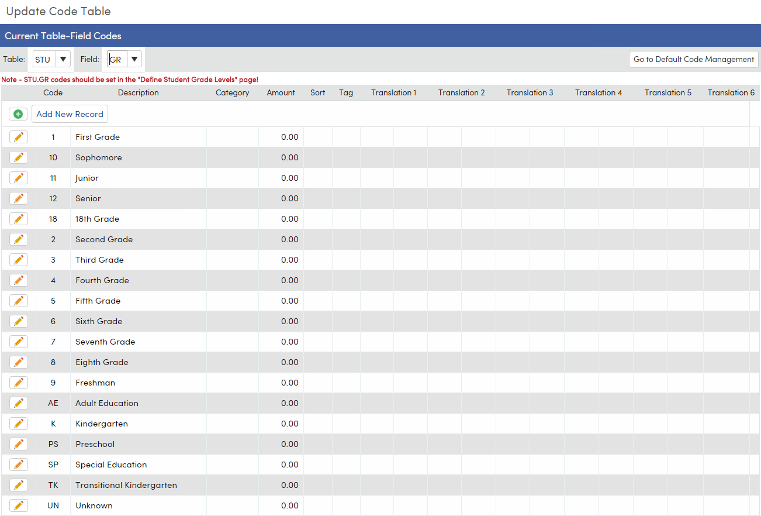
Task: Edit the Second Grade record pencil icon
Action: [19, 239]
